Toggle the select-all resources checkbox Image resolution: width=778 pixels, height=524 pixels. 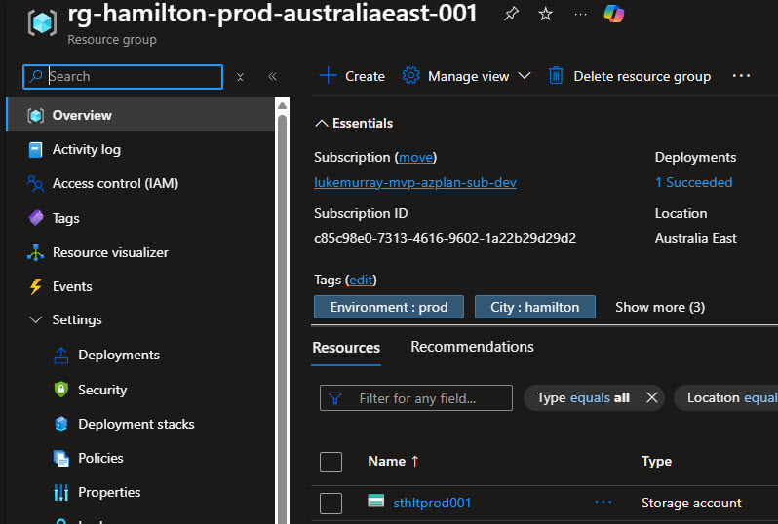point(331,462)
